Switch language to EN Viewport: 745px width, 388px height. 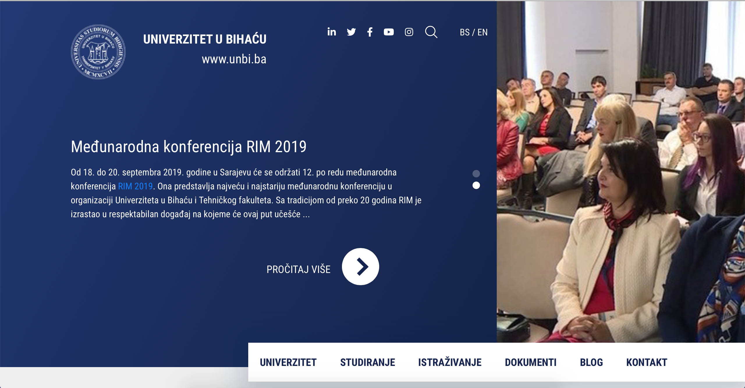pyautogui.click(x=483, y=32)
